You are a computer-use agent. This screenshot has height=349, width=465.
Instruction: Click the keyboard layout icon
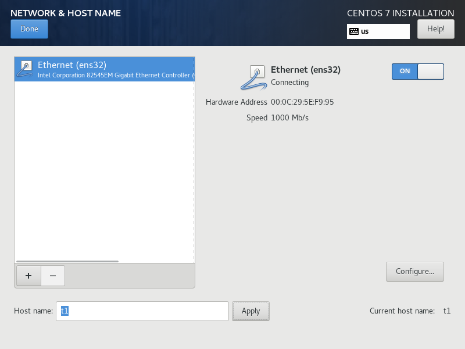point(354,31)
